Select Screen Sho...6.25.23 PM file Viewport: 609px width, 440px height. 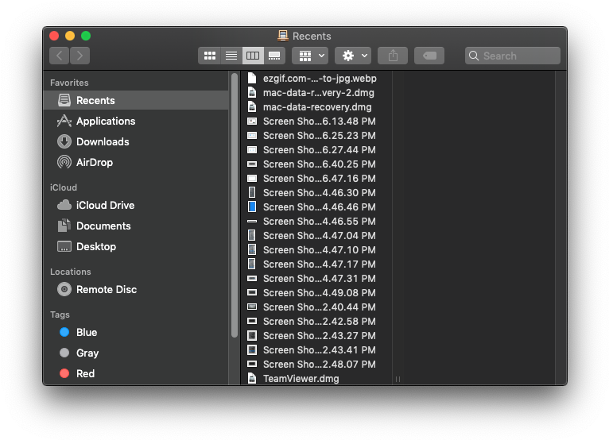316,136
